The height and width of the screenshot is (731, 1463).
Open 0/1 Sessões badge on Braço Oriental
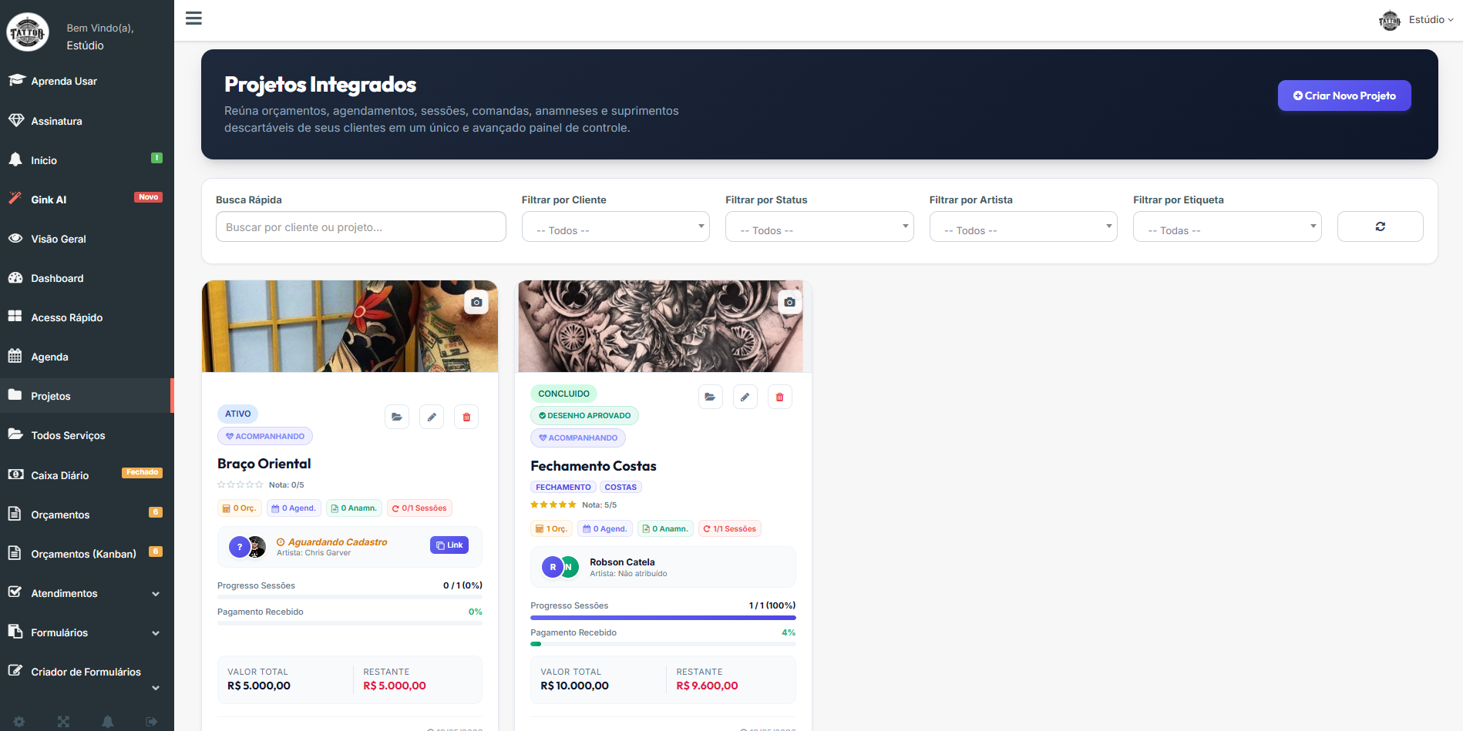click(x=419, y=508)
